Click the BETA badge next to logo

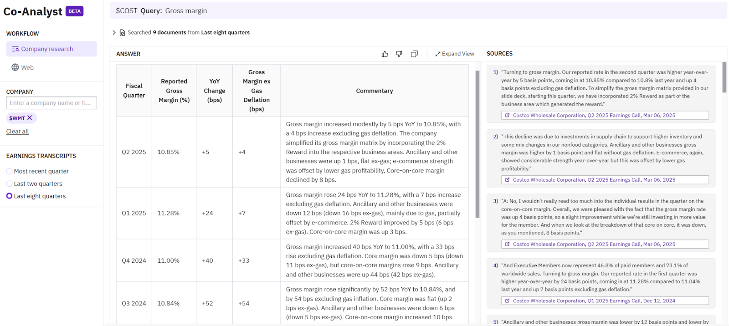[x=74, y=11]
